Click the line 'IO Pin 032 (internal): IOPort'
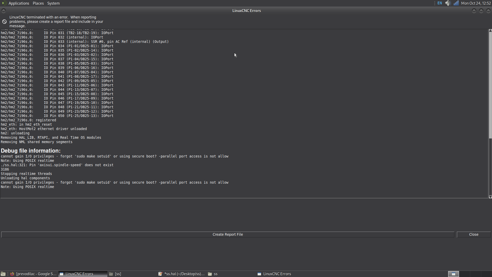This screenshot has height=277, width=492. [52, 37]
